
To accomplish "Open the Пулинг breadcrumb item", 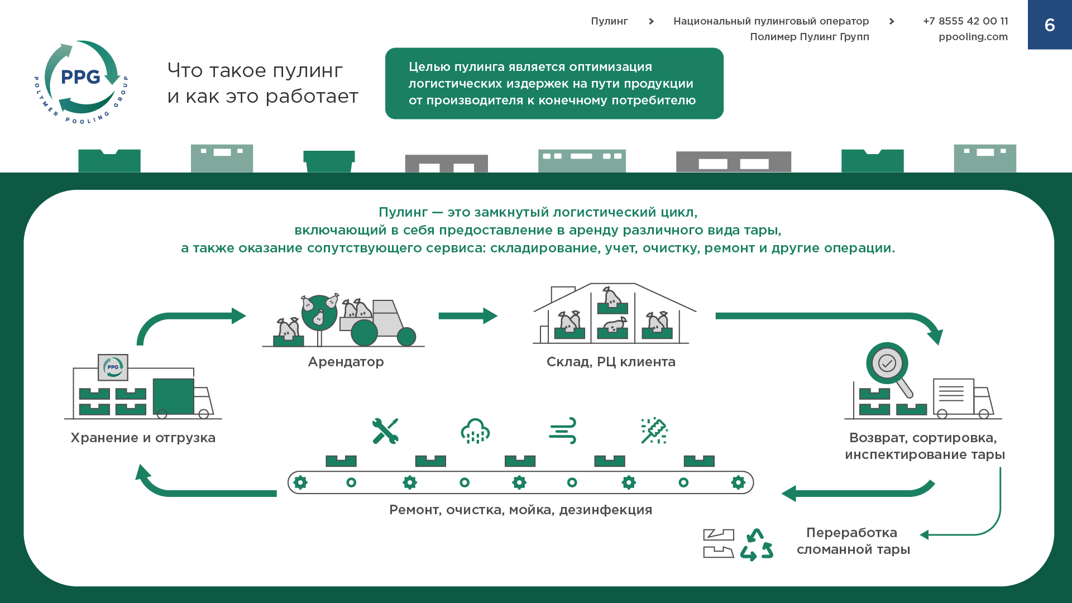I will tap(609, 21).
